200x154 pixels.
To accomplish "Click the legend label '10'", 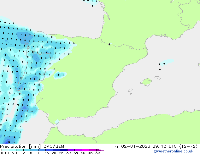I will coord(39,153).
